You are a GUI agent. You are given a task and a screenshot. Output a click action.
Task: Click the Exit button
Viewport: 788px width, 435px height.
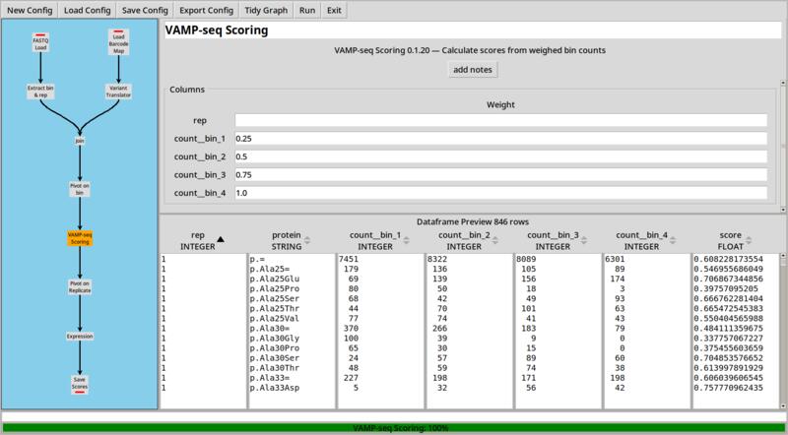334,10
